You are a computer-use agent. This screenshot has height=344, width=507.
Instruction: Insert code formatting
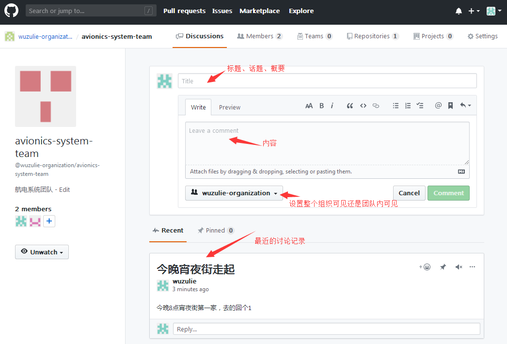363,106
